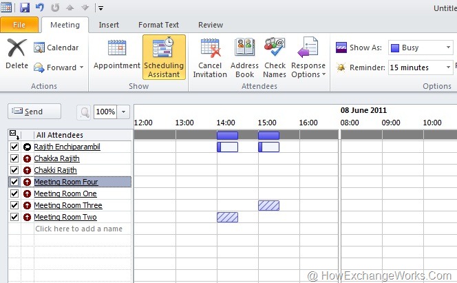Uncheck Meeting Room Two checkbox
Viewport: 457px width, 283px height.
(x=14, y=217)
